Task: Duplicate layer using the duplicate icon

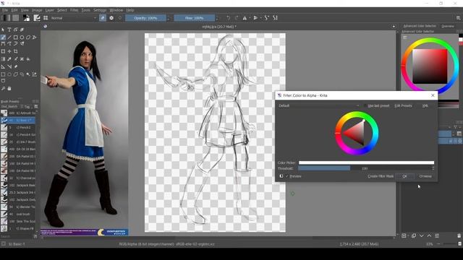Action: point(414,236)
